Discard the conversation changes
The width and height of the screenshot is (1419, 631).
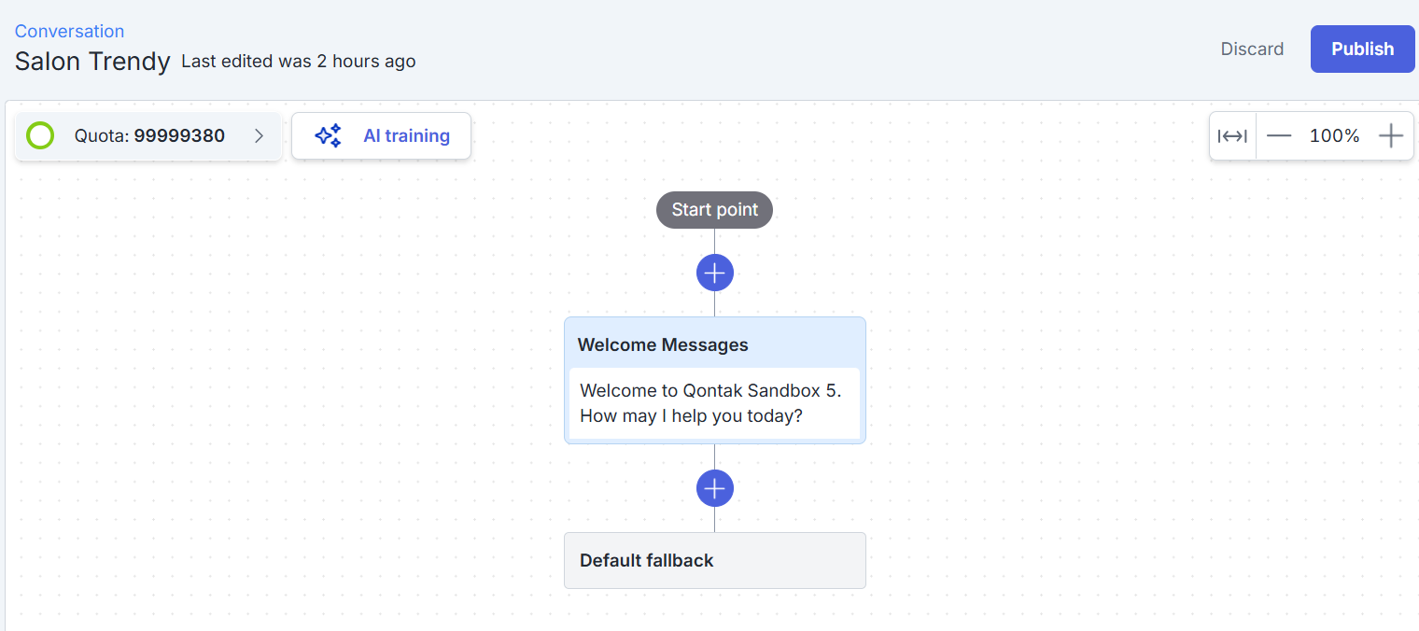pos(1252,49)
